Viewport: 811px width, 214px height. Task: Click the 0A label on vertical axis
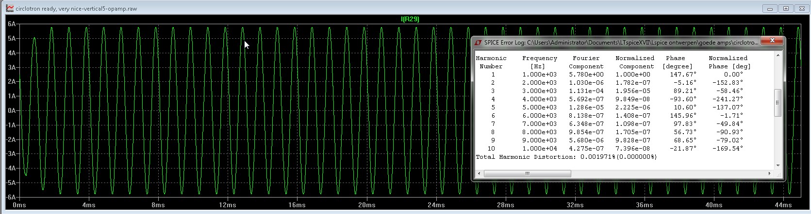pyautogui.click(x=12, y=110)
